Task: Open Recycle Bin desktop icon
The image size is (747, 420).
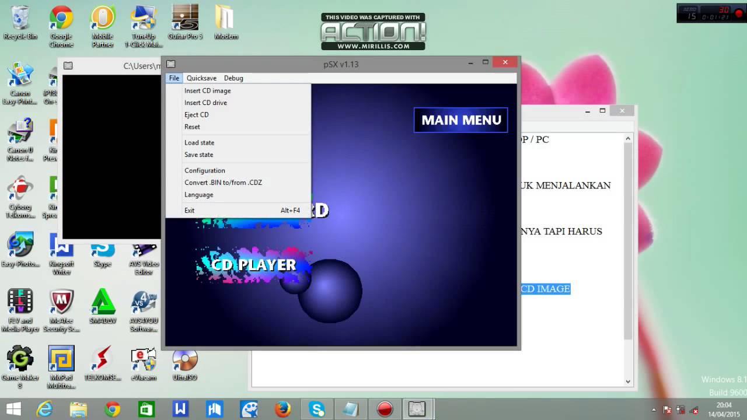Action: pyautogui.click(x=20, y=22)
